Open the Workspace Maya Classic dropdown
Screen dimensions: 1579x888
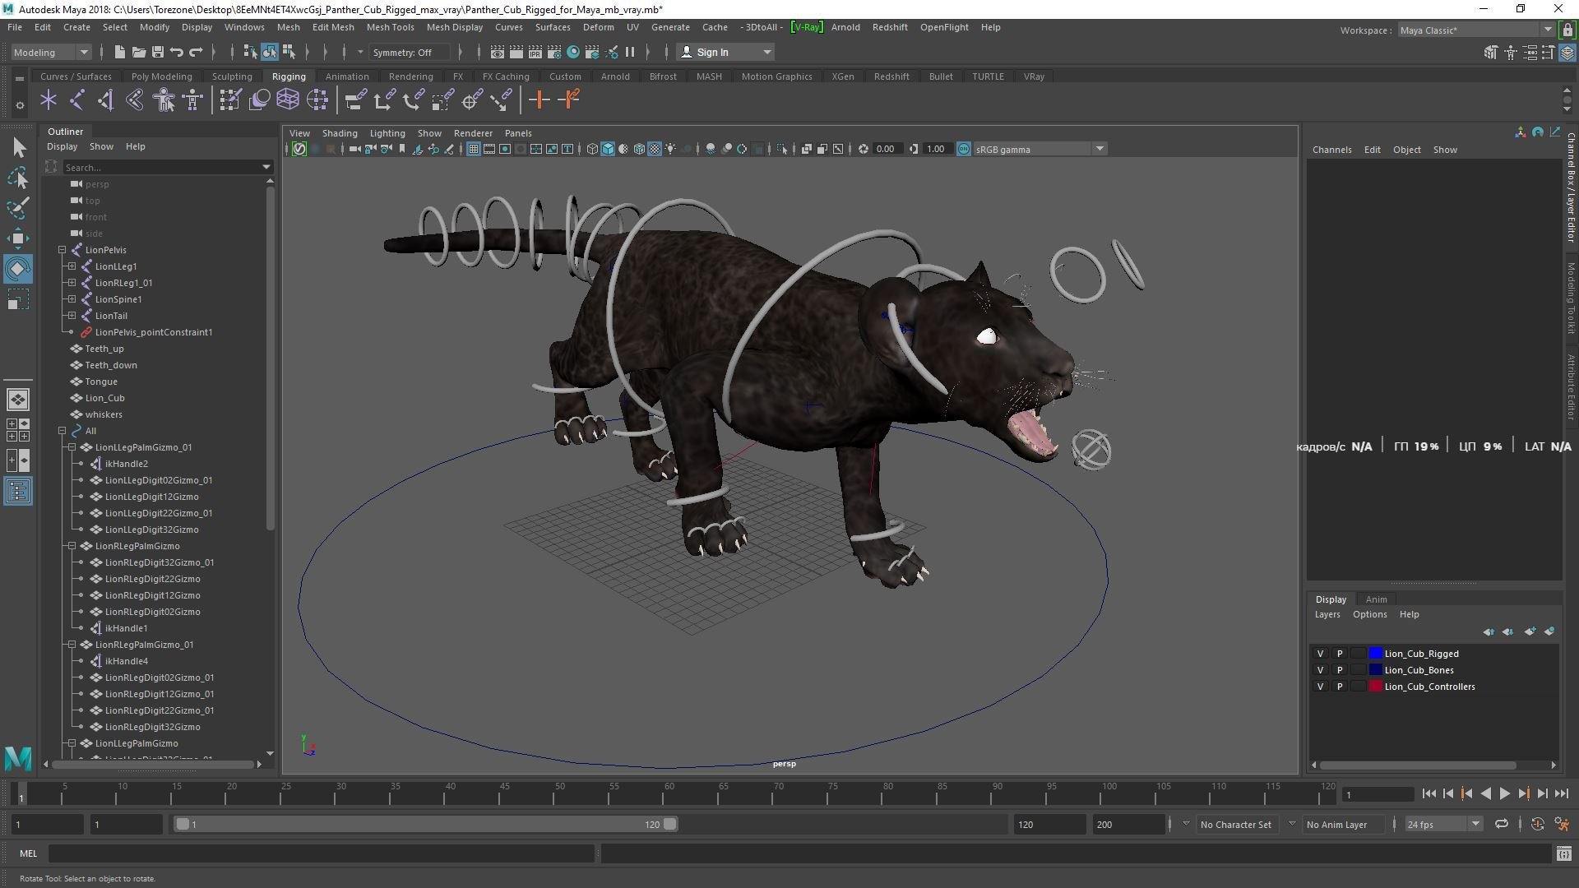(x=1476, y=30)
